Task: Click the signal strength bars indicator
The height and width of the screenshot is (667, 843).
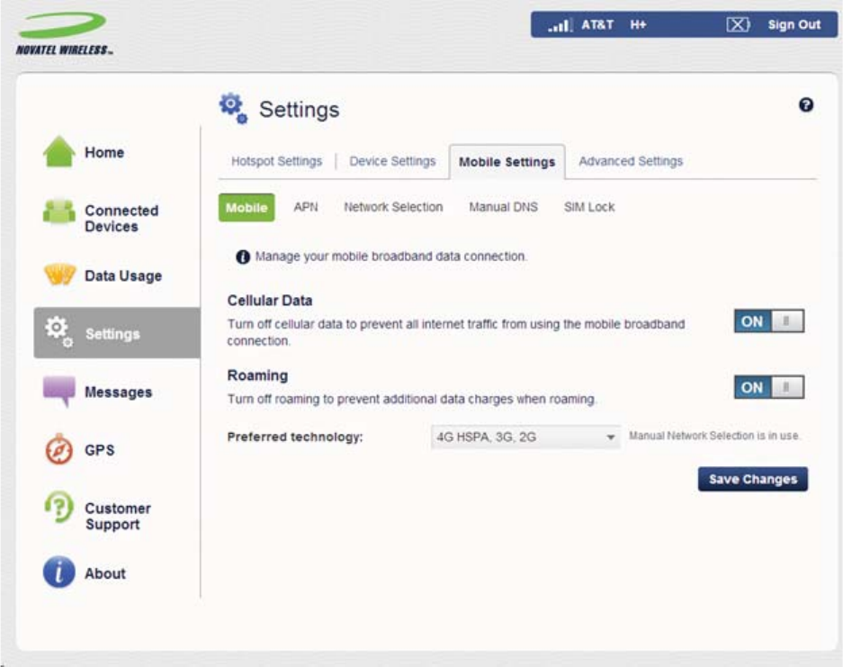Action: tap(561, 24)
